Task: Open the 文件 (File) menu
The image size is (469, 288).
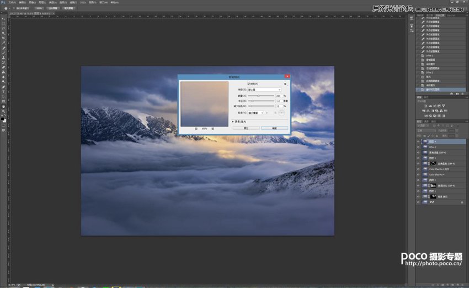Action: coord(12,2)
